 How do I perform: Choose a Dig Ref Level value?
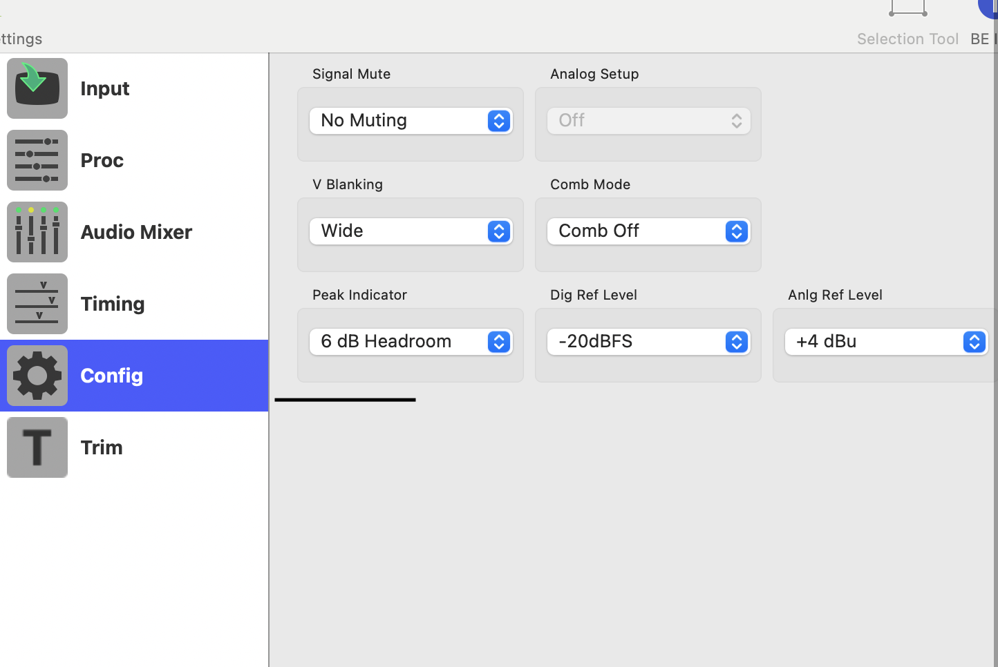coord(648,342)
